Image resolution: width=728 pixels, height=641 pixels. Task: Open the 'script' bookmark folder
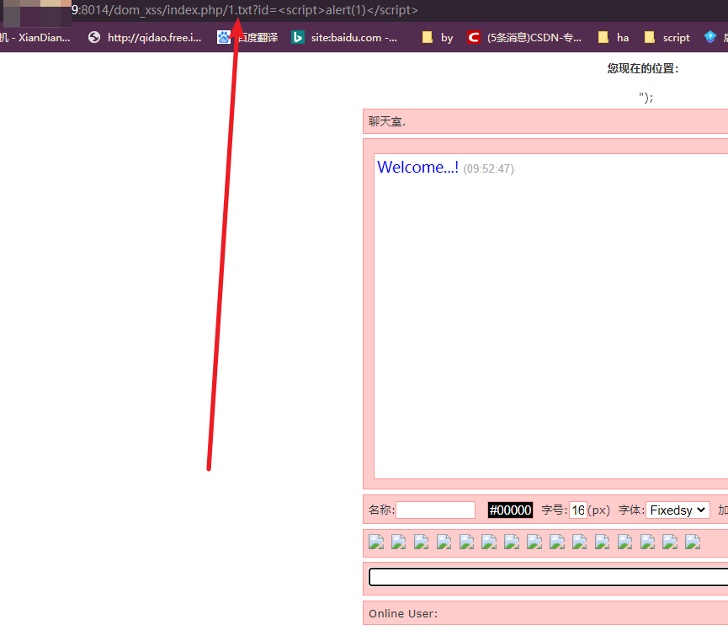pyautogui.click(x=667, y=38)
